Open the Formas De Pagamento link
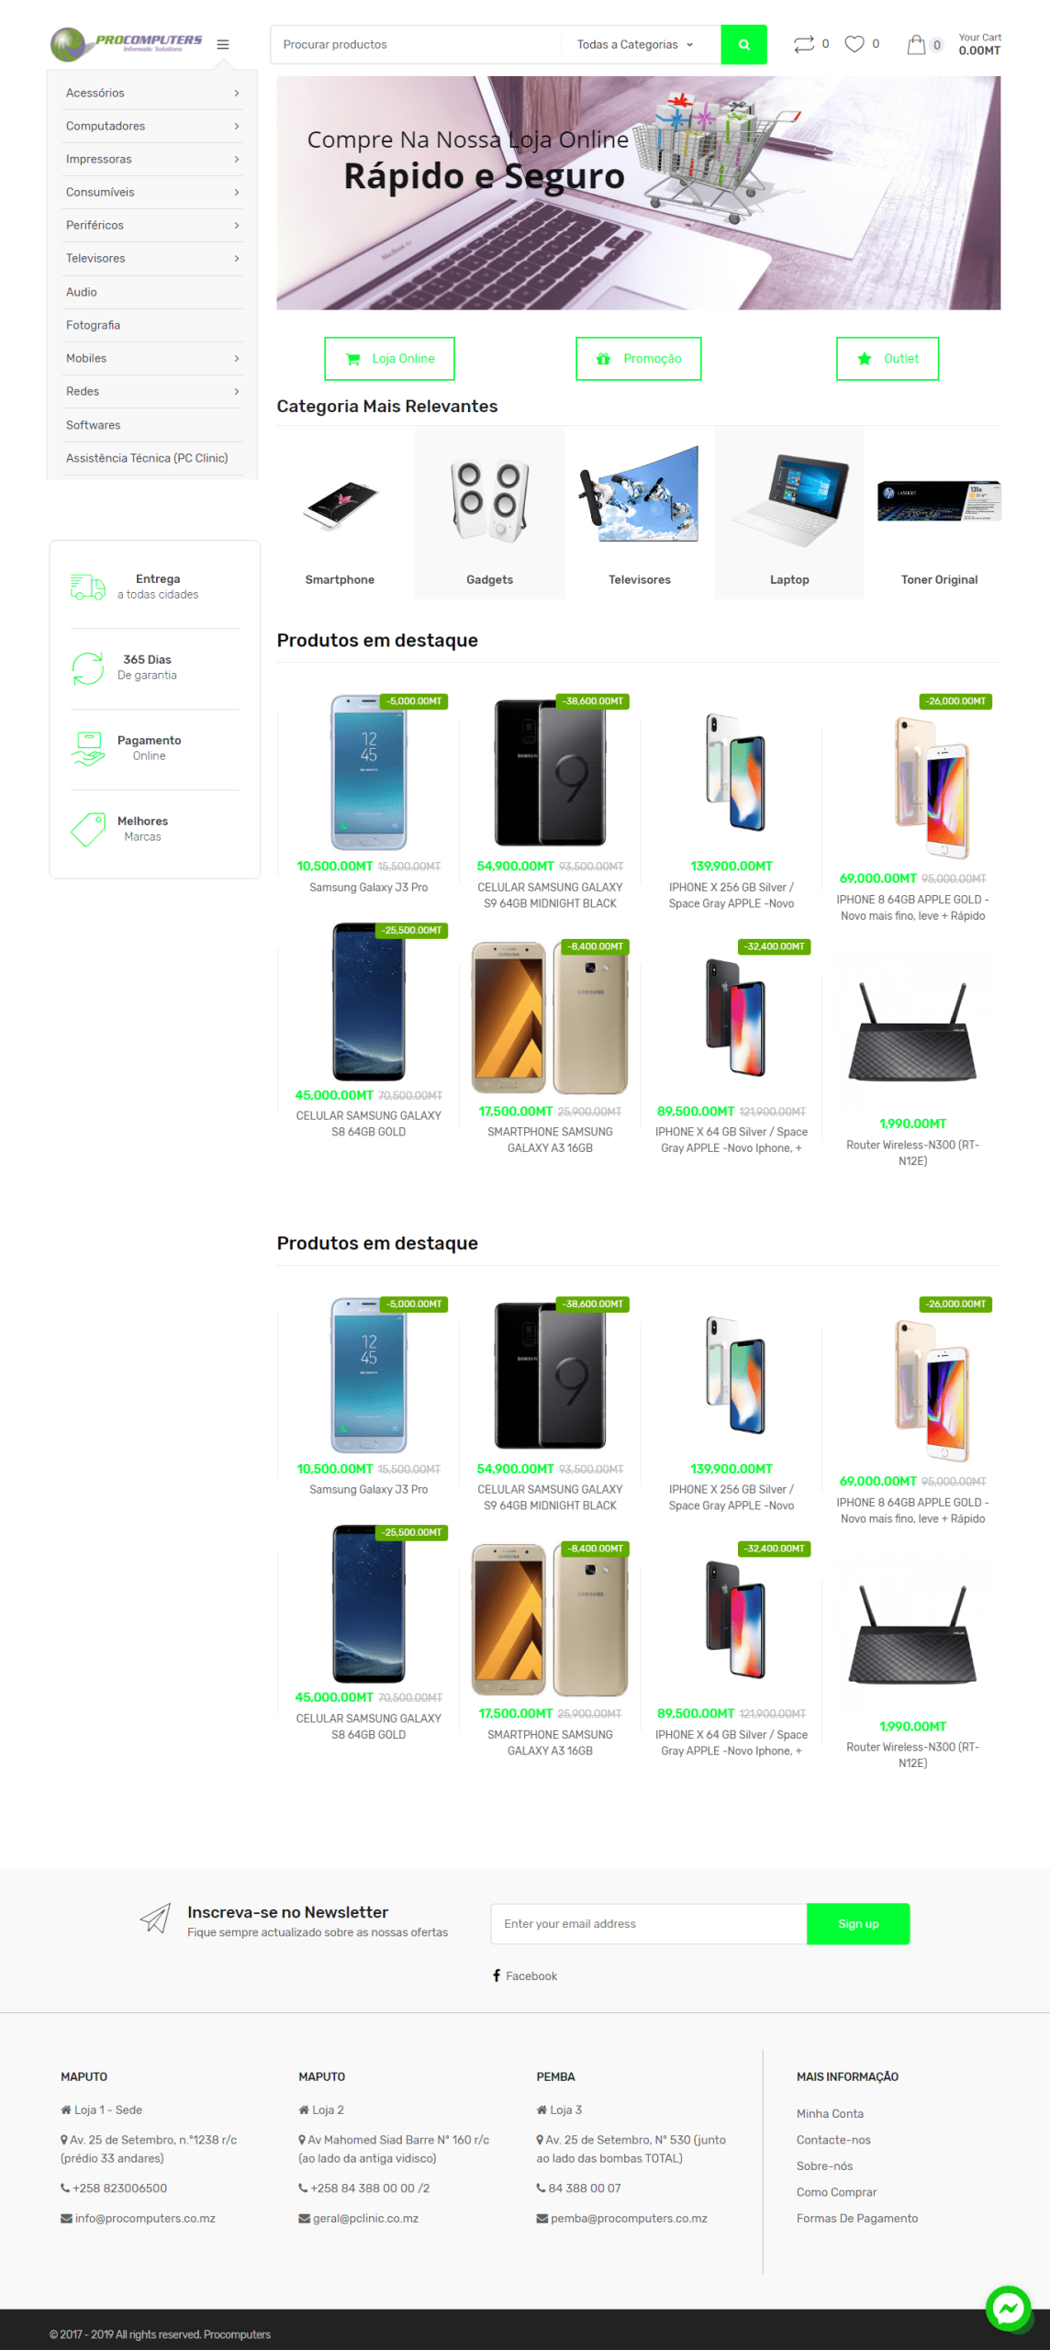The width and height of the screenshot is (1050, 2350). click(x=857, y=2218)
